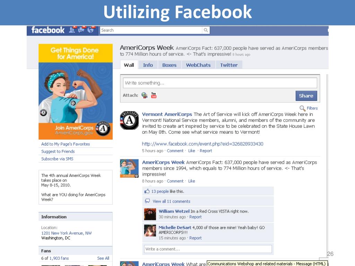Click the Filters magnifier icon
The image size is (355, 266).
tap(302, 108)
